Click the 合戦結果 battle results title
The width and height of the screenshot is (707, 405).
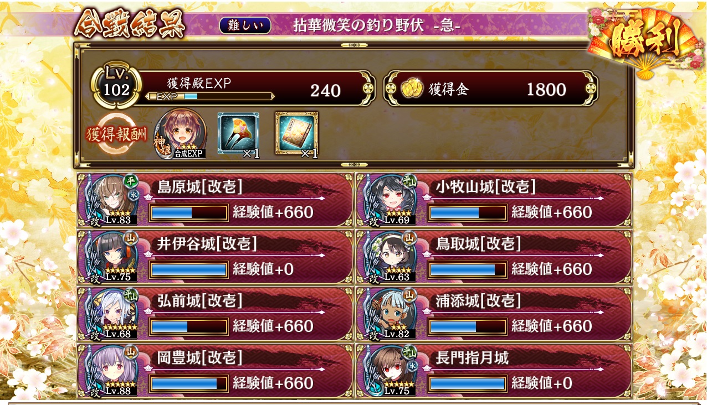point(130,24)
